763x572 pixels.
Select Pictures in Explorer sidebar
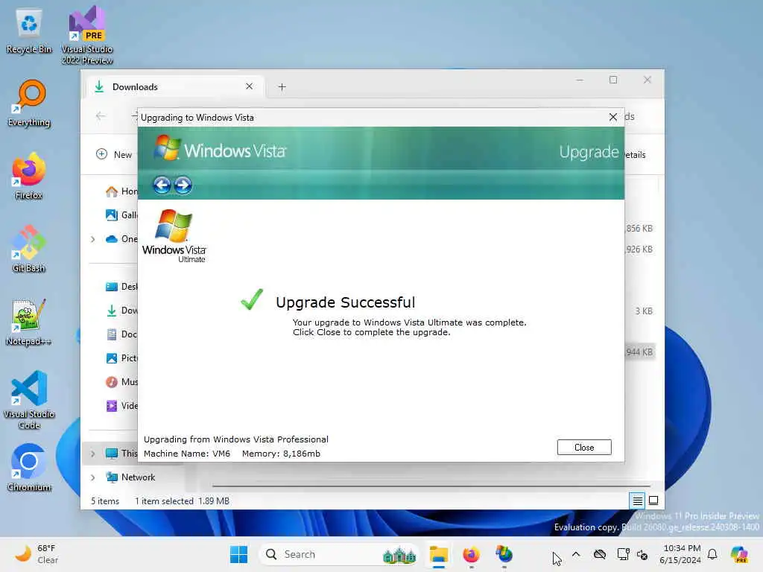121,358
